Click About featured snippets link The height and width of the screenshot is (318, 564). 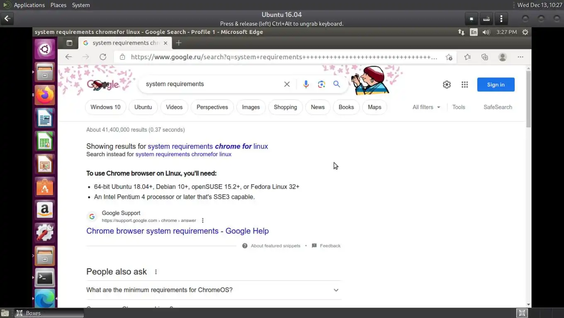pos(275,246)
